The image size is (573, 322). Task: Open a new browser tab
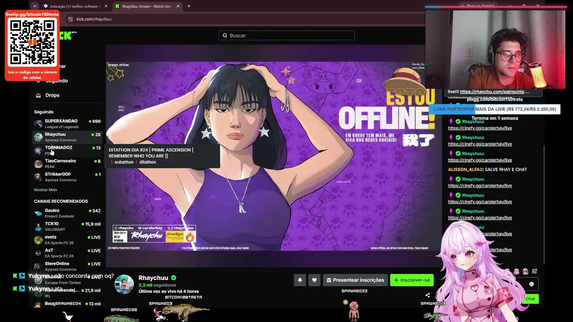pyautogui.click(x=189, y=6)
